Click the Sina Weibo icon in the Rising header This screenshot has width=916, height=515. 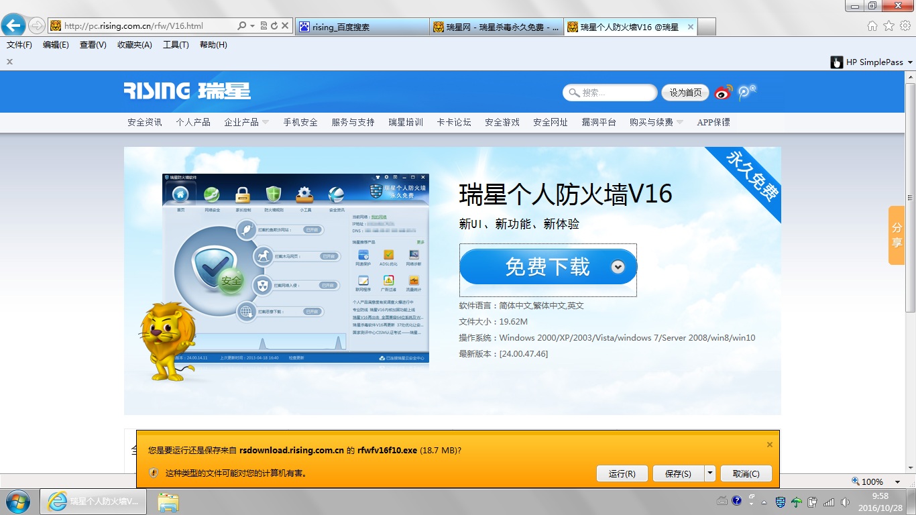[x=724, y=93]
